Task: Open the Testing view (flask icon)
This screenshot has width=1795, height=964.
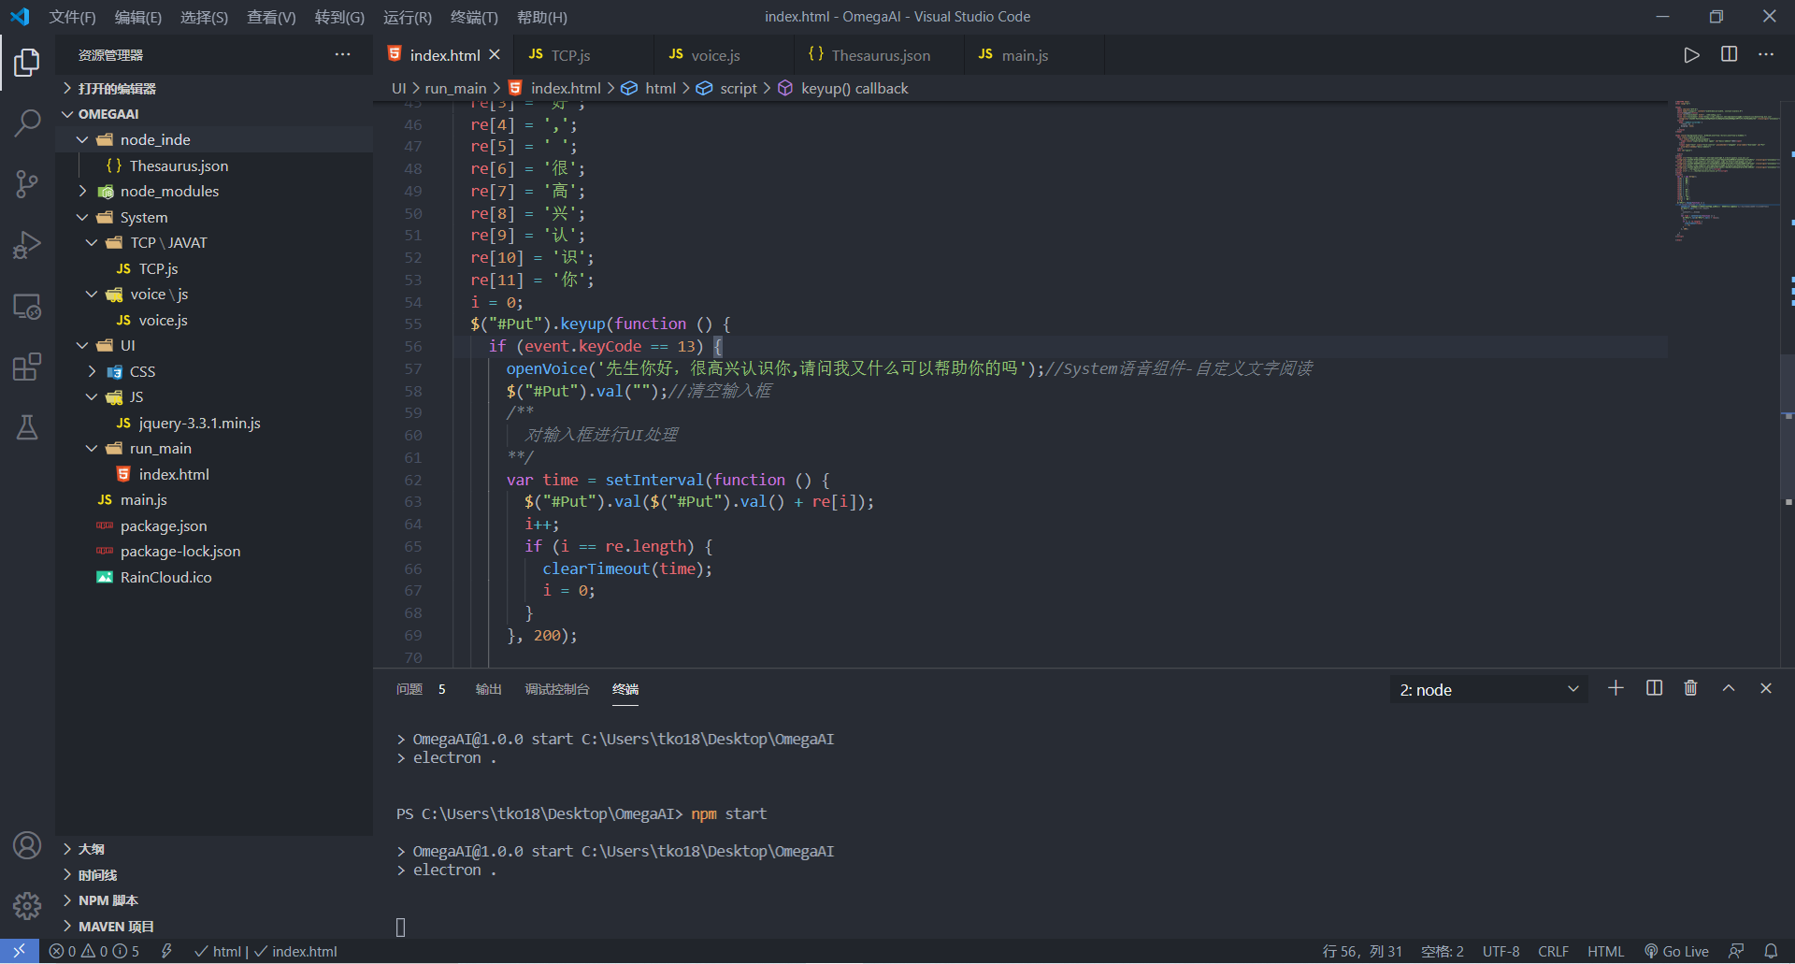Action: 27,427
